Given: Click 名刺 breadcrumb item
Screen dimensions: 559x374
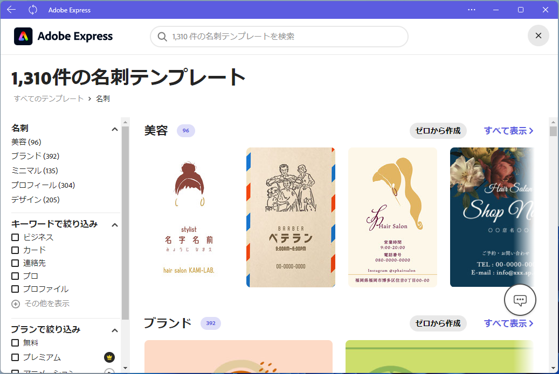Looking at the screenshot, I should point(103,98).
